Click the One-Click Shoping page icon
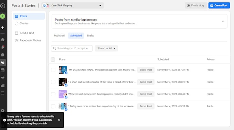The height and width of the screenshot is (130, 234). 46,6
